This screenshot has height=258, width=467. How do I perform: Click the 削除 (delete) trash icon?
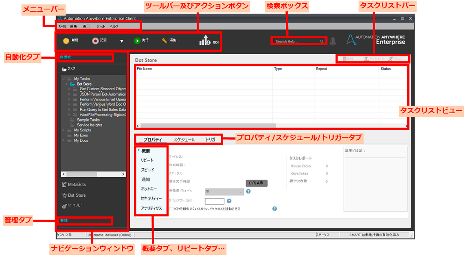click(x=345, y=59)
